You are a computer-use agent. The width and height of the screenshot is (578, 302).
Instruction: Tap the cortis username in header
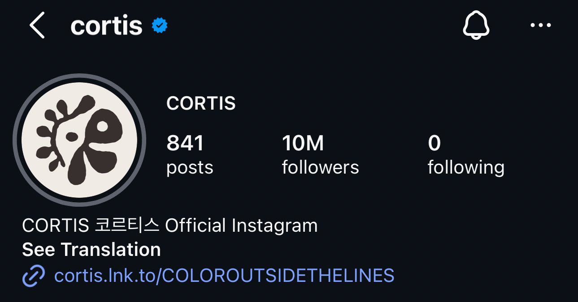[x=106, y=26]
